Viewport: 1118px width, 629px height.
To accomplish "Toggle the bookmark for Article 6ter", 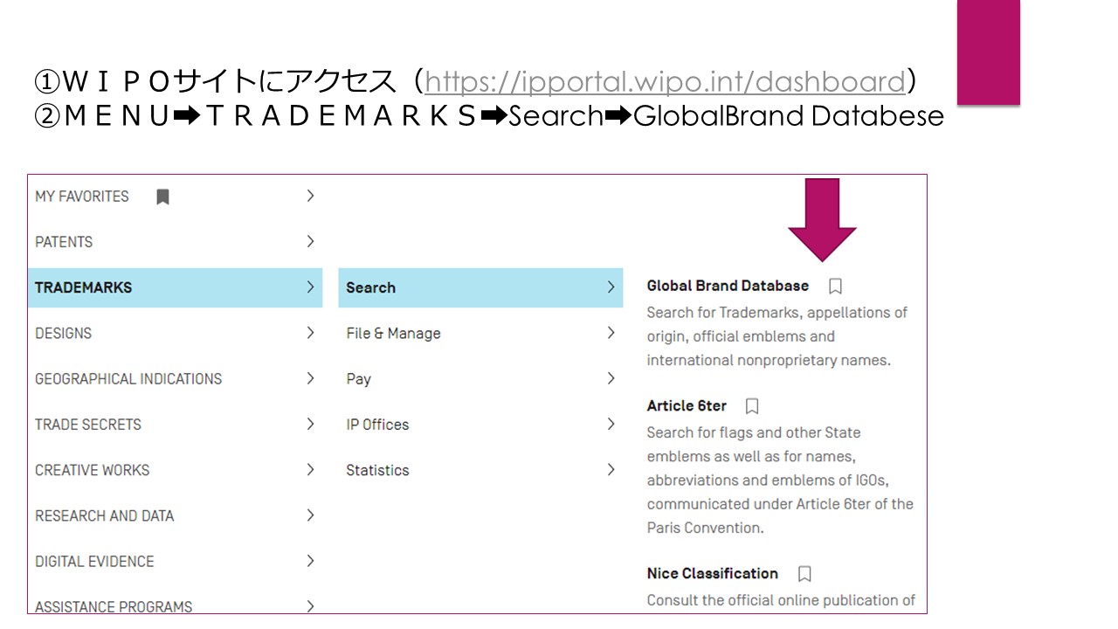I will (x=752, y=406).
